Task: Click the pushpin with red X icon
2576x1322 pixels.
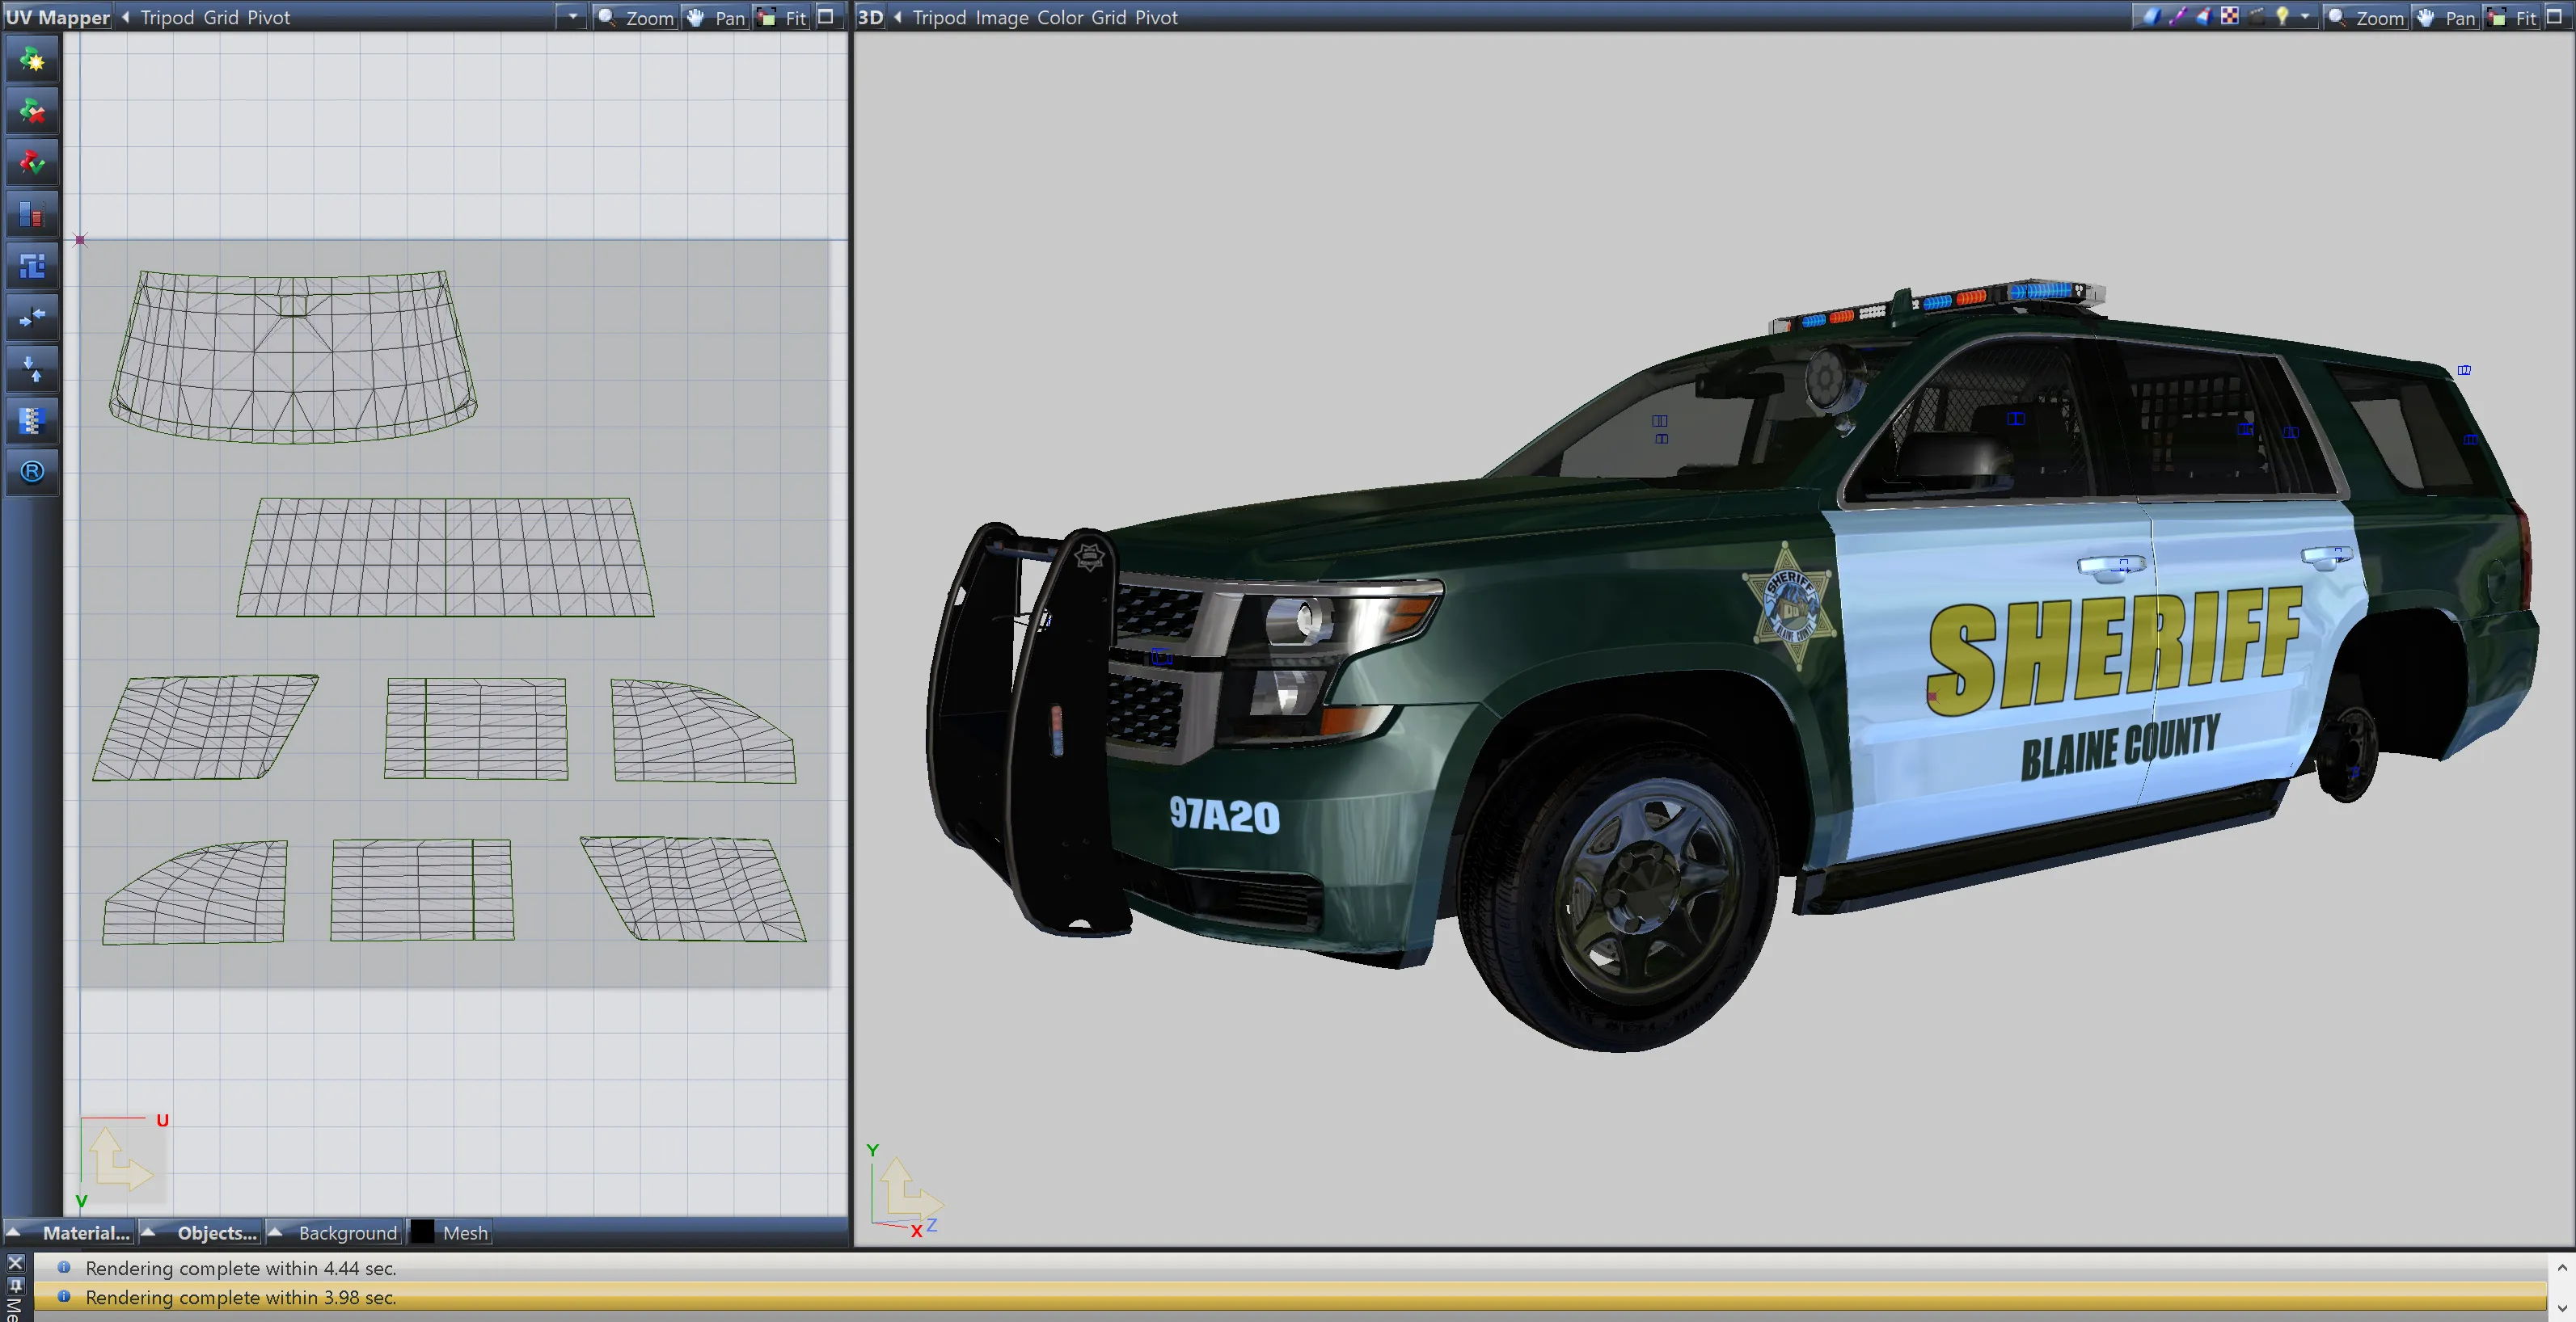Action: click(32, 112)
